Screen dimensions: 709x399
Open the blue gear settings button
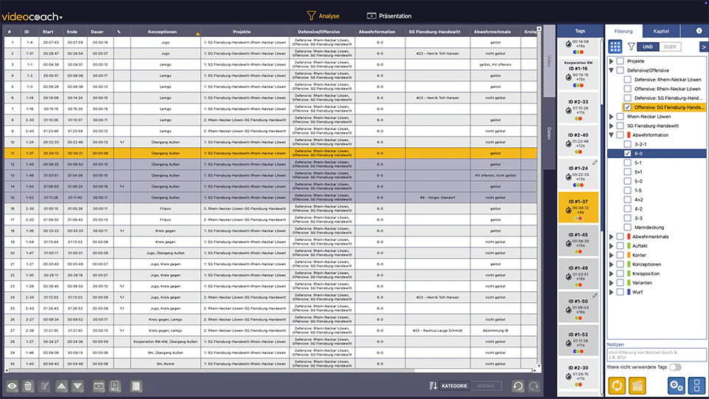(x=677, y=386)
